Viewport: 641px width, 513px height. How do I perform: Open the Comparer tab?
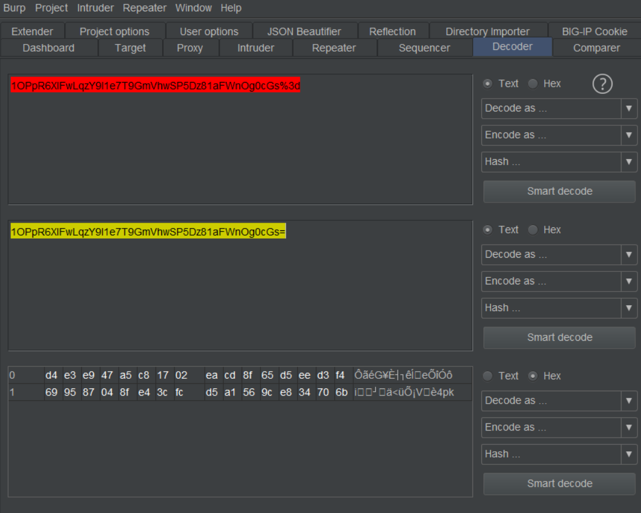point(596,48)
